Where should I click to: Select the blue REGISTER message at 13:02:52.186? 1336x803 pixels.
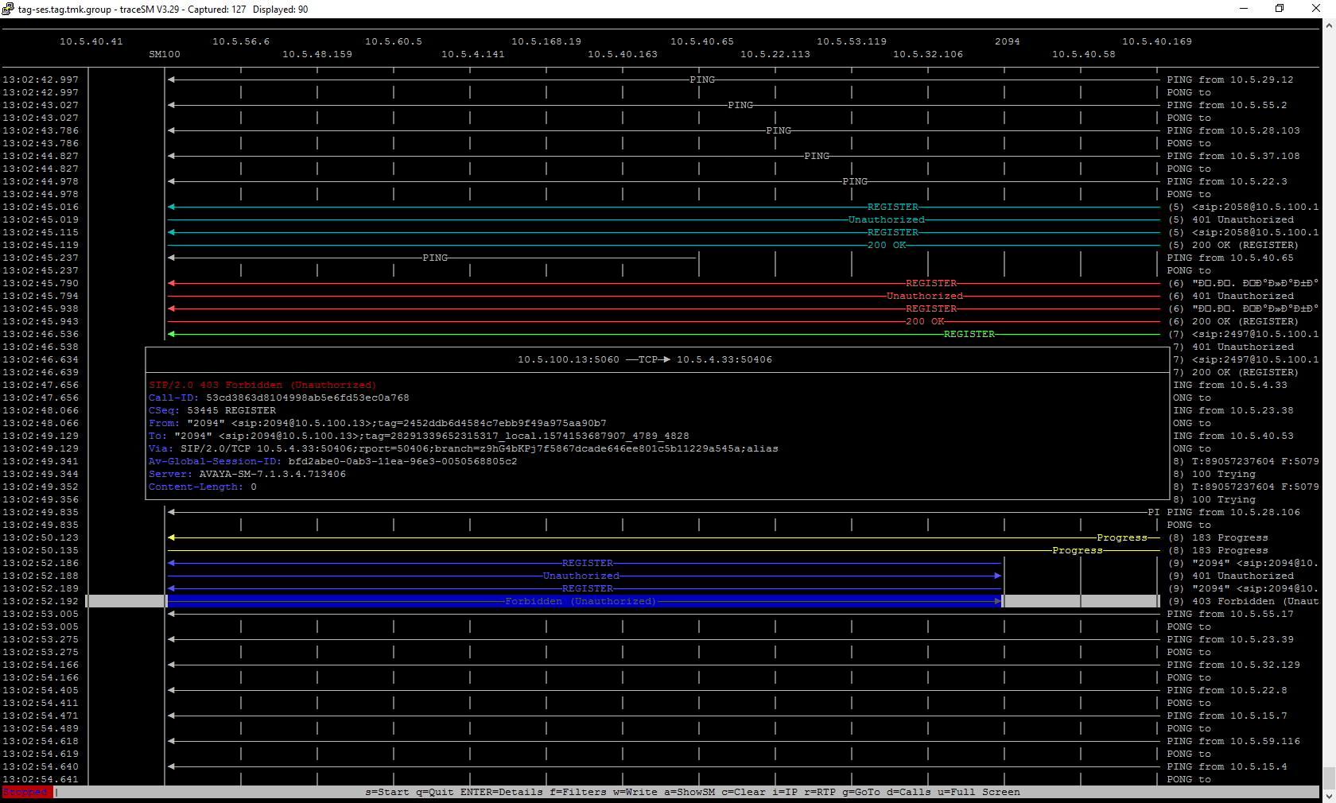click(584, 563)
